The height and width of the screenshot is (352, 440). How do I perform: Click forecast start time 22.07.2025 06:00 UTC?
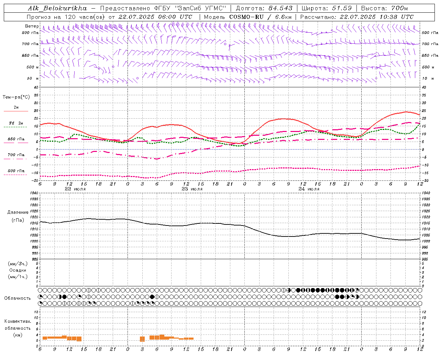(x=155, y=17)
